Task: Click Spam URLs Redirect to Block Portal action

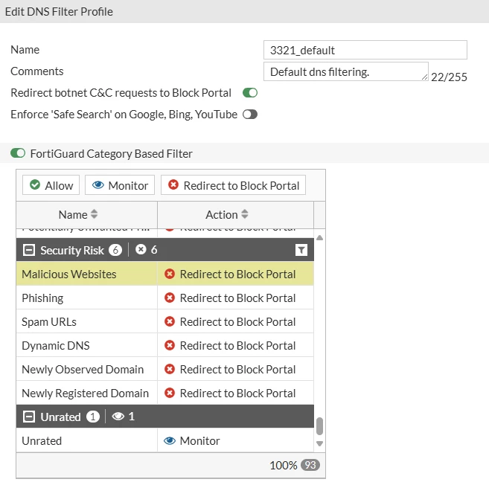Action: (x=237, y=321)
